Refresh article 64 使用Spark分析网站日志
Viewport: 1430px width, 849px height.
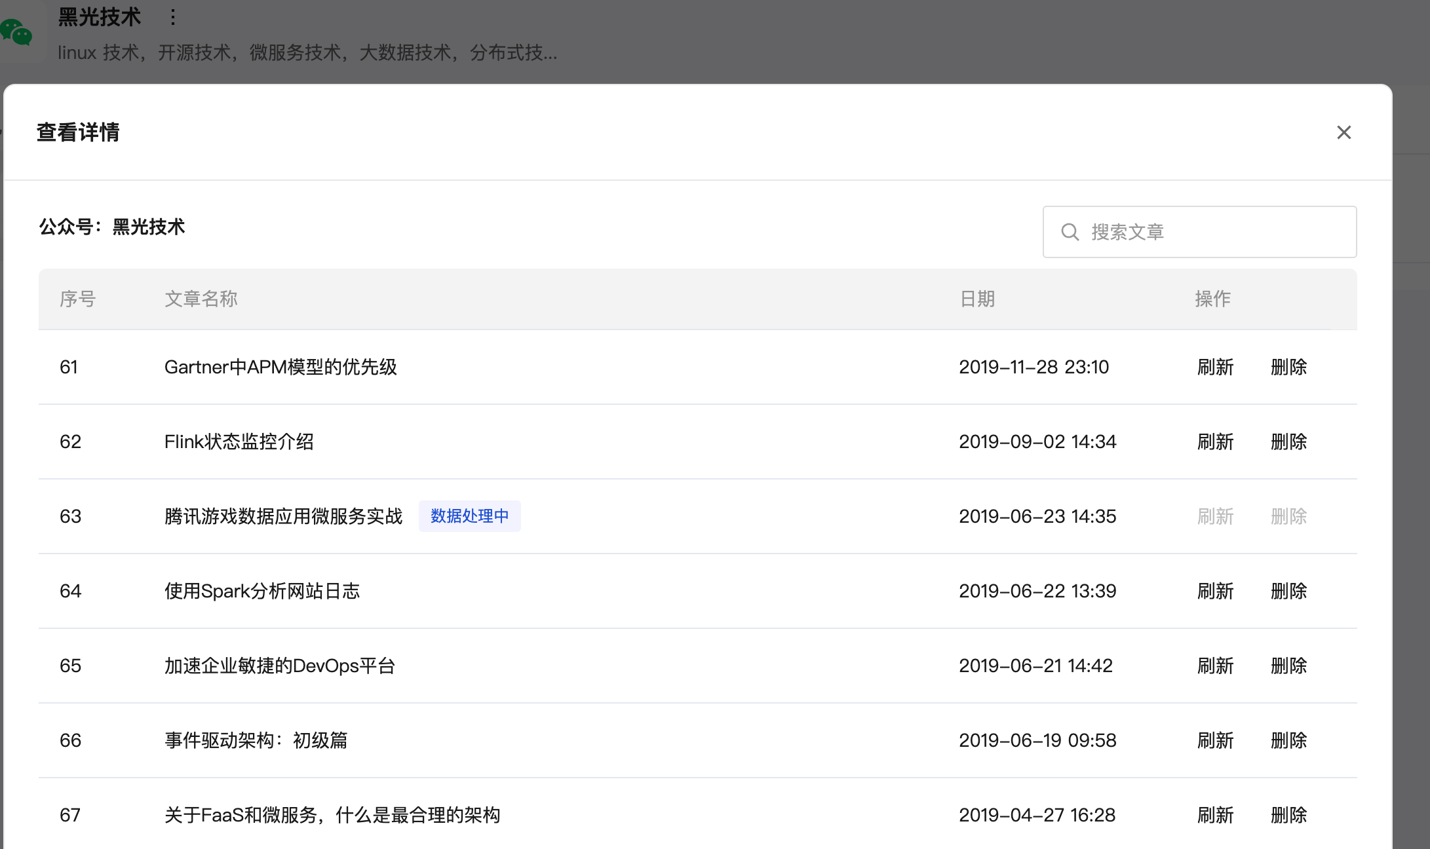click(1215, 591)
